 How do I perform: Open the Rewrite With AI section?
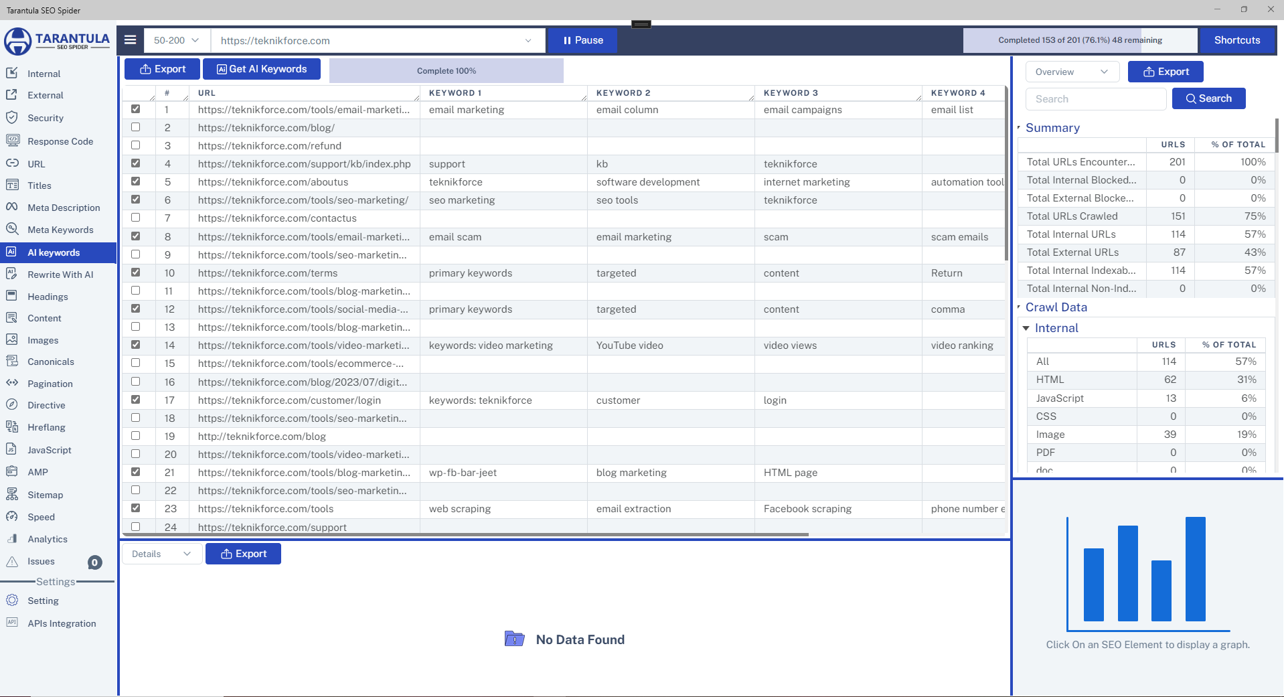click(x=60, y=275)
